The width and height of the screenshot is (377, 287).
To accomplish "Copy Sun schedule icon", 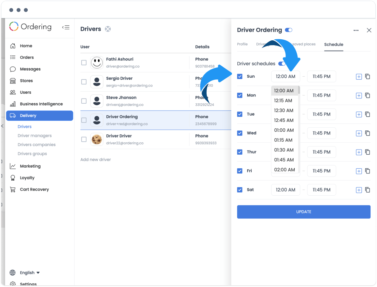I will pyautogui.click(x=368, y=77).
